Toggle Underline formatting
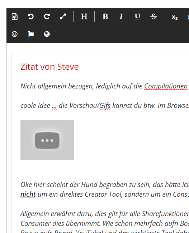Viewport: 189px width, 233px height. [x=137, y=16]
